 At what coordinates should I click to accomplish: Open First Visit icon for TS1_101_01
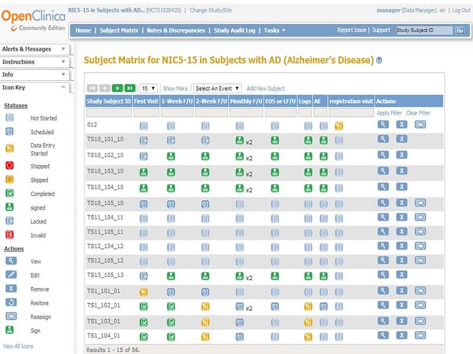pos(144,291)
